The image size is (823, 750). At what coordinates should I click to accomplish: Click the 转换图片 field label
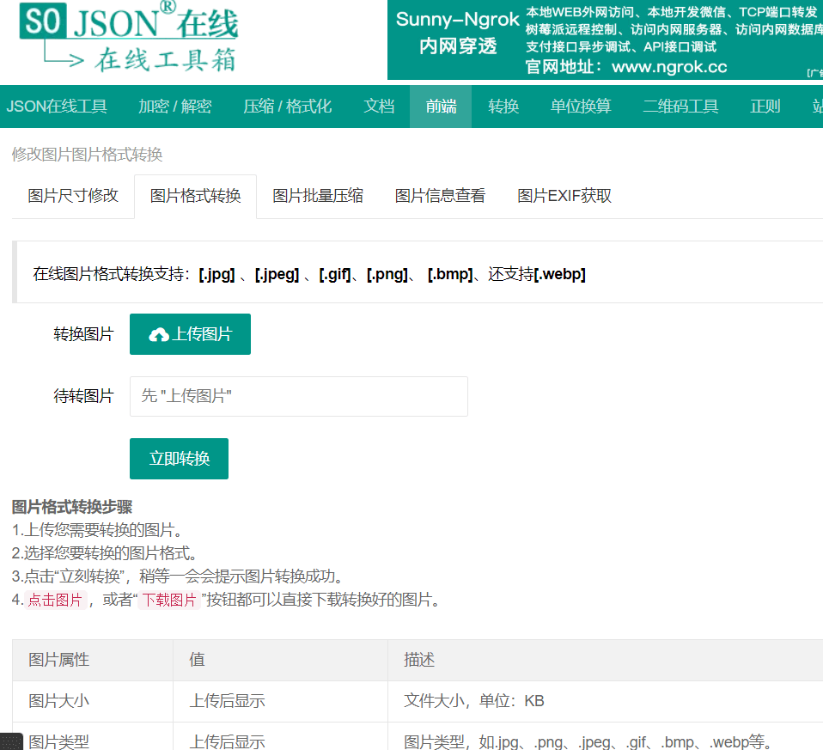click(x=83, y=334)
